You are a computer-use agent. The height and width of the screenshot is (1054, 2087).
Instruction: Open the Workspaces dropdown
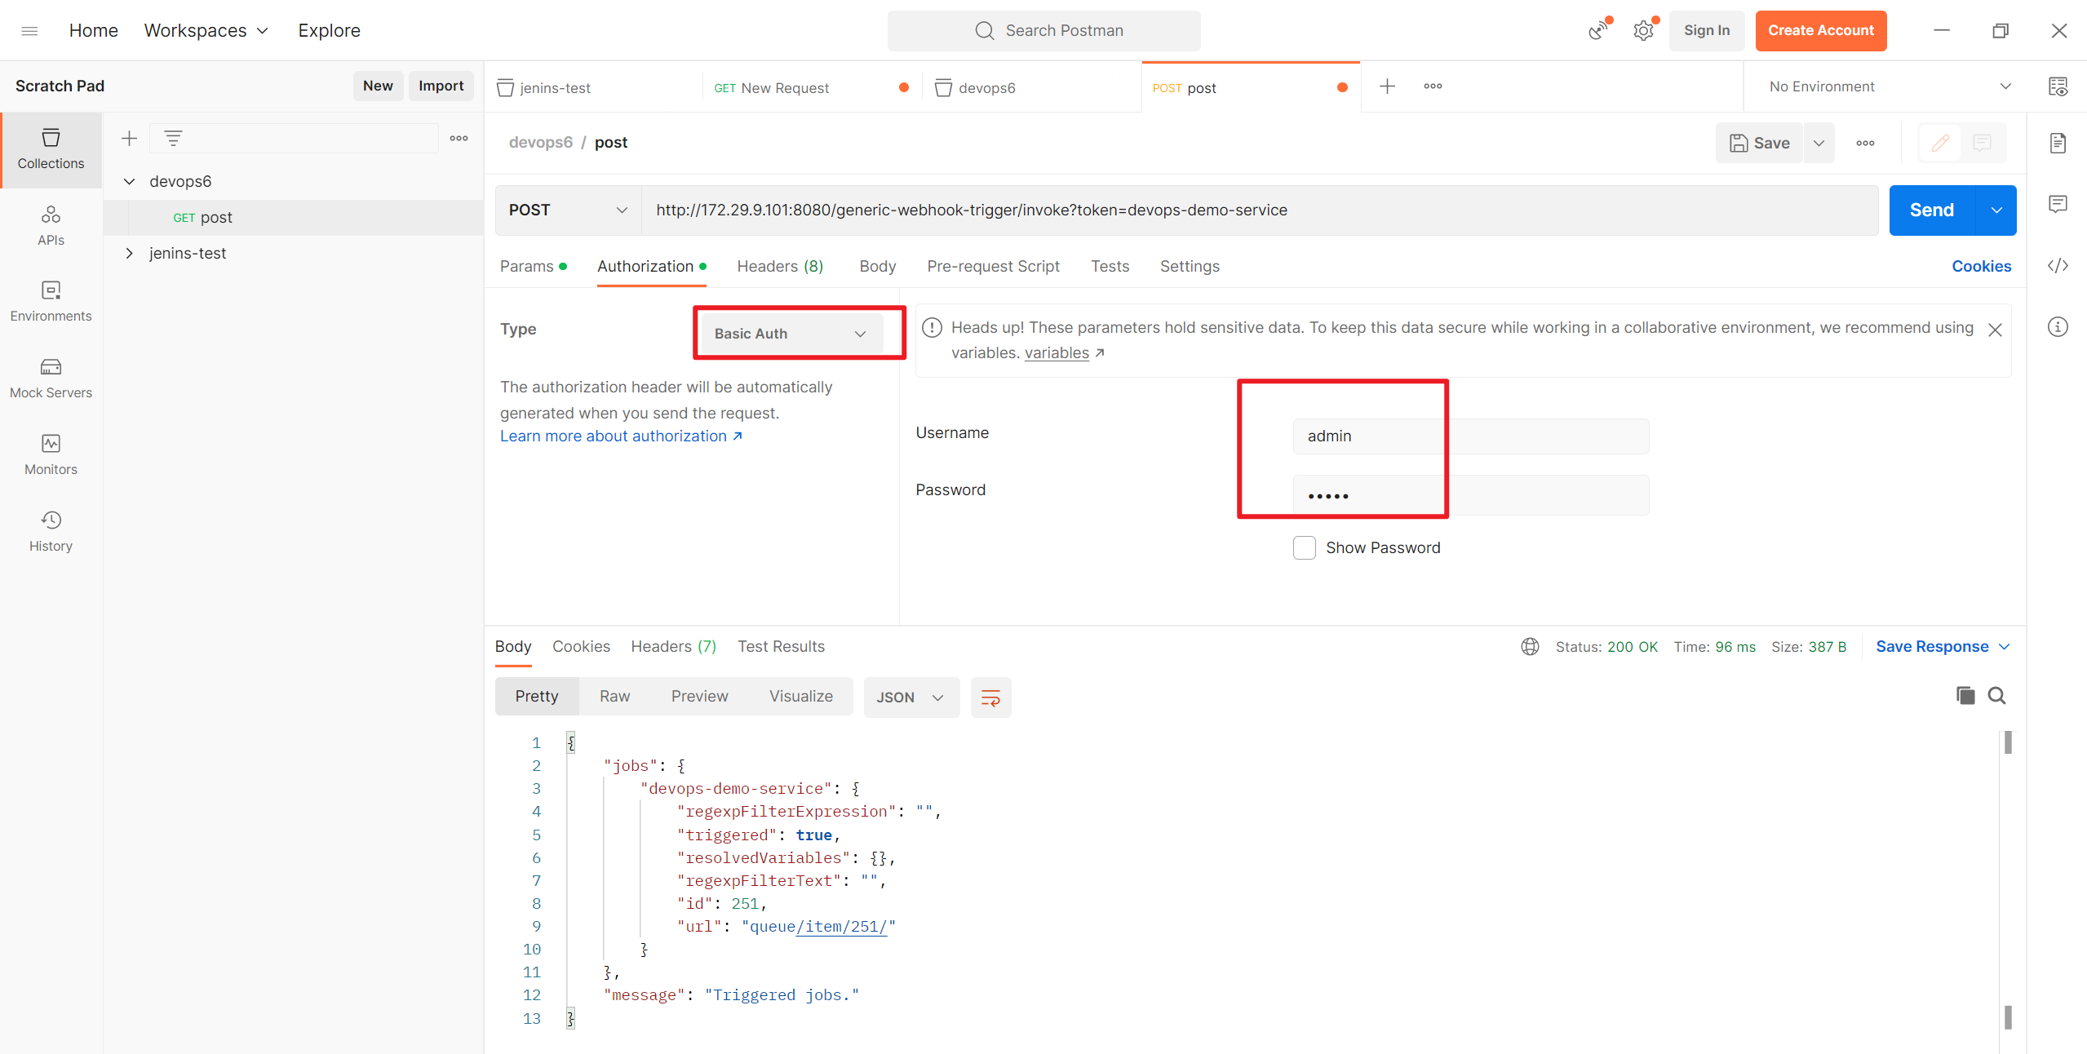[x=206, y=31]
